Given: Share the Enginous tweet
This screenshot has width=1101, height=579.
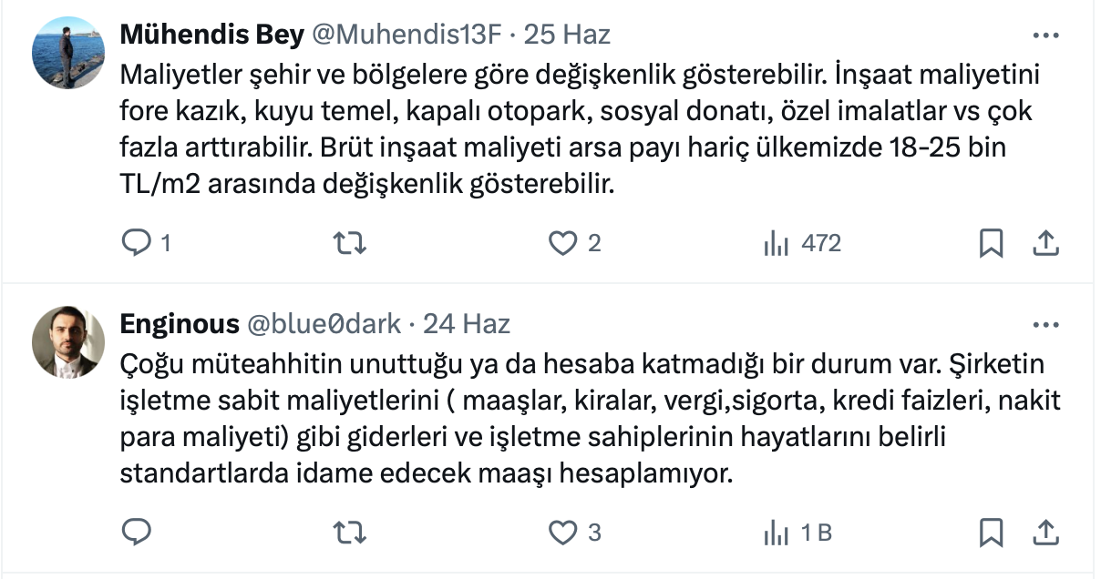Looking at the screenshot, I should (x=1044, y=532).
